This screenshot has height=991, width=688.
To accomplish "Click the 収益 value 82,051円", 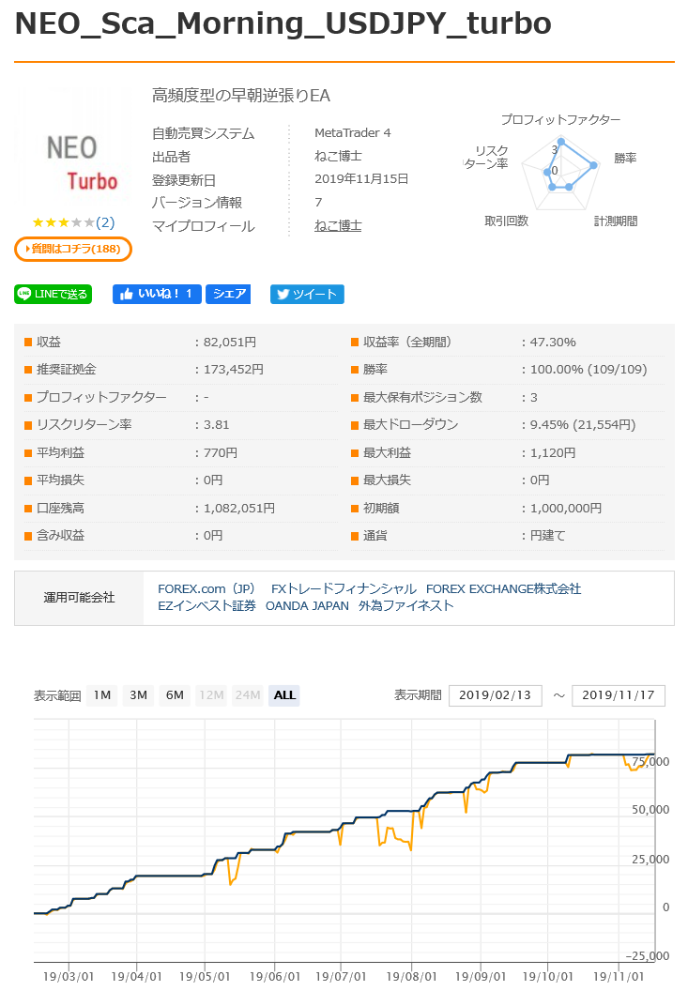I will coord(230,342).
